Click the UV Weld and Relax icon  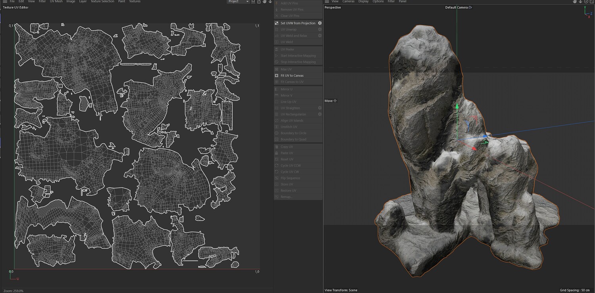tap(277, 36)
